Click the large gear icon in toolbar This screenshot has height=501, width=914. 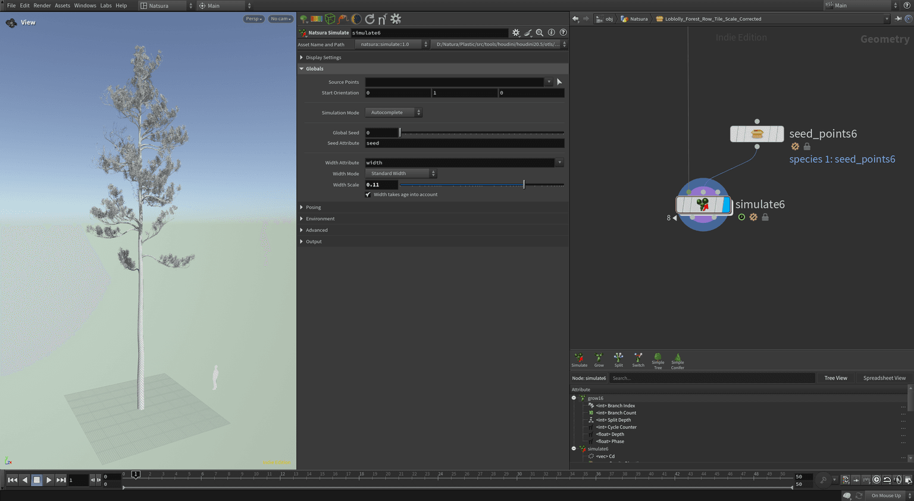pyautogui.click(x=396, y=19)
